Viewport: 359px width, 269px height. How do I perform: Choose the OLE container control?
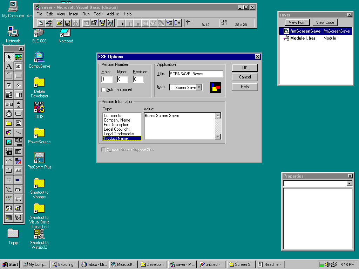coord(9,151)
